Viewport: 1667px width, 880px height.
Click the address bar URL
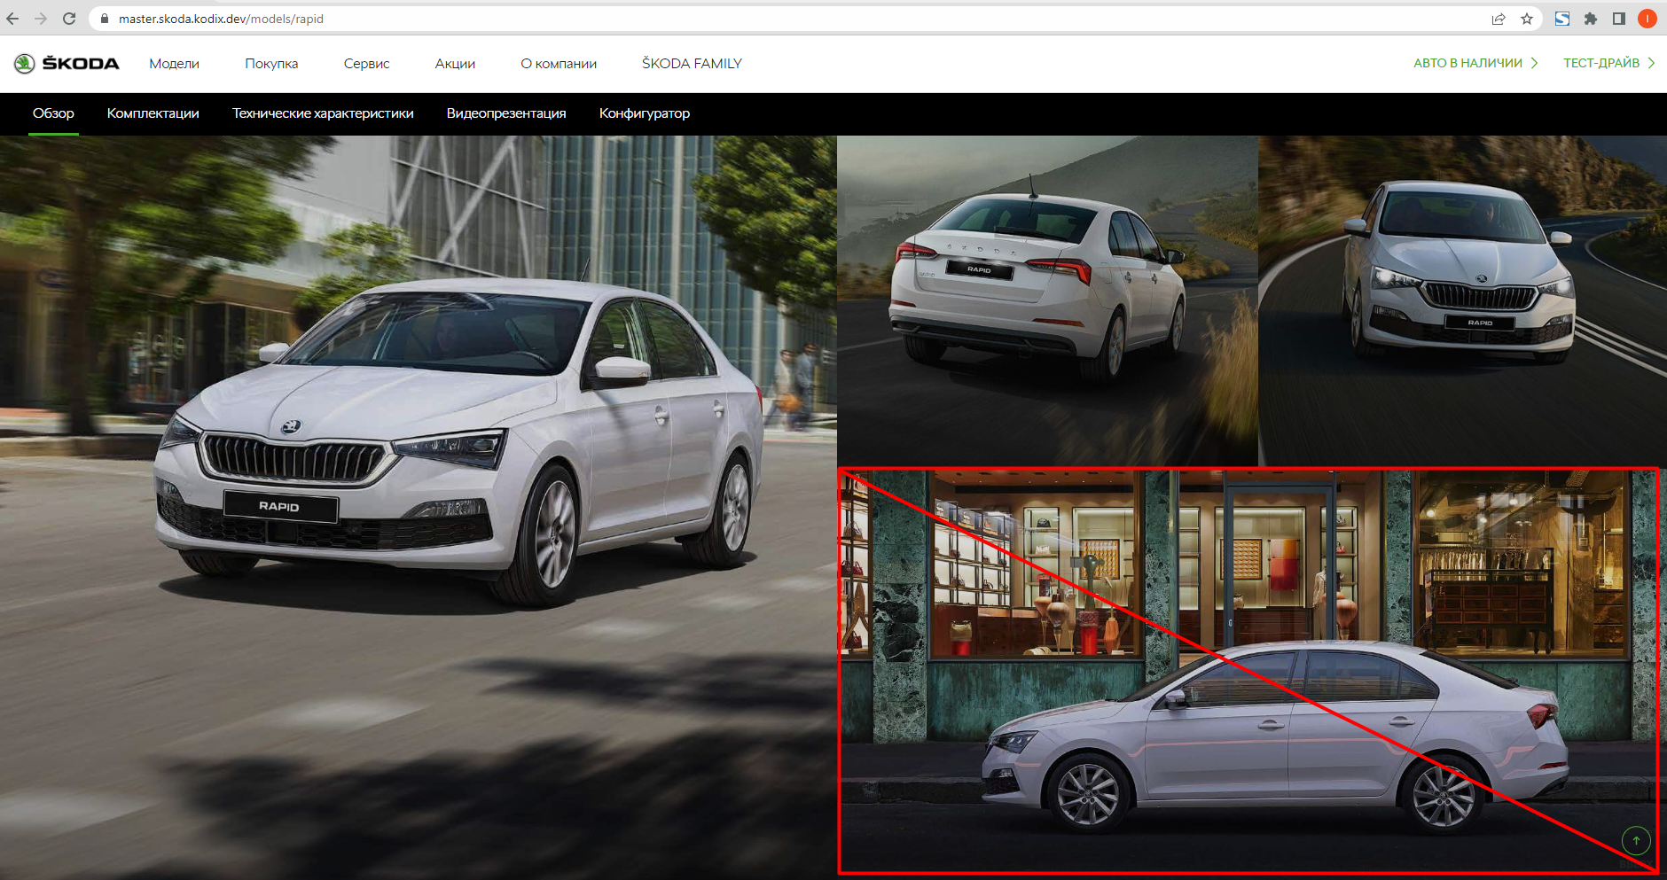221,19
